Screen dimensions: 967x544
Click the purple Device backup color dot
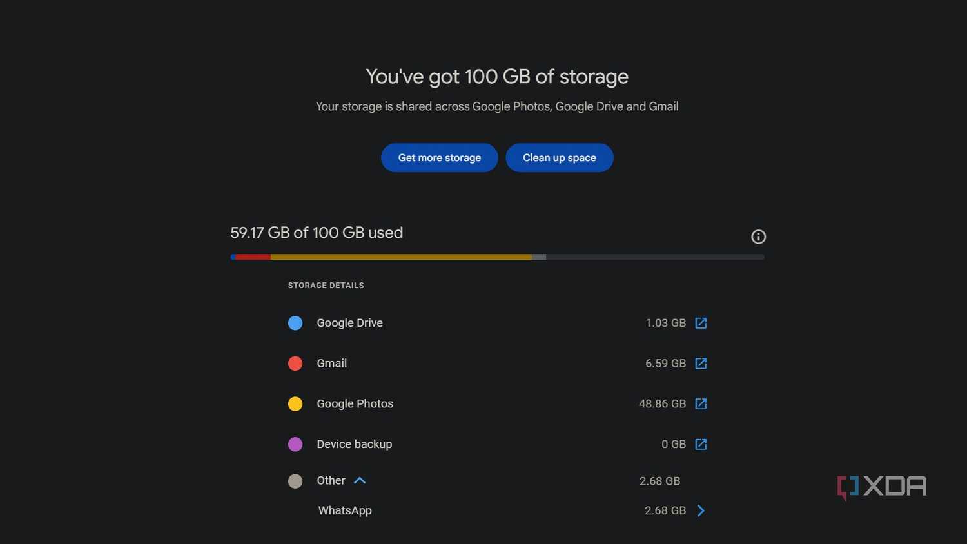[x=295, y=444]
